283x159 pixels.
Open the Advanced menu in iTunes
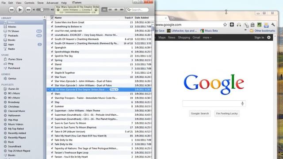(52, 3)
